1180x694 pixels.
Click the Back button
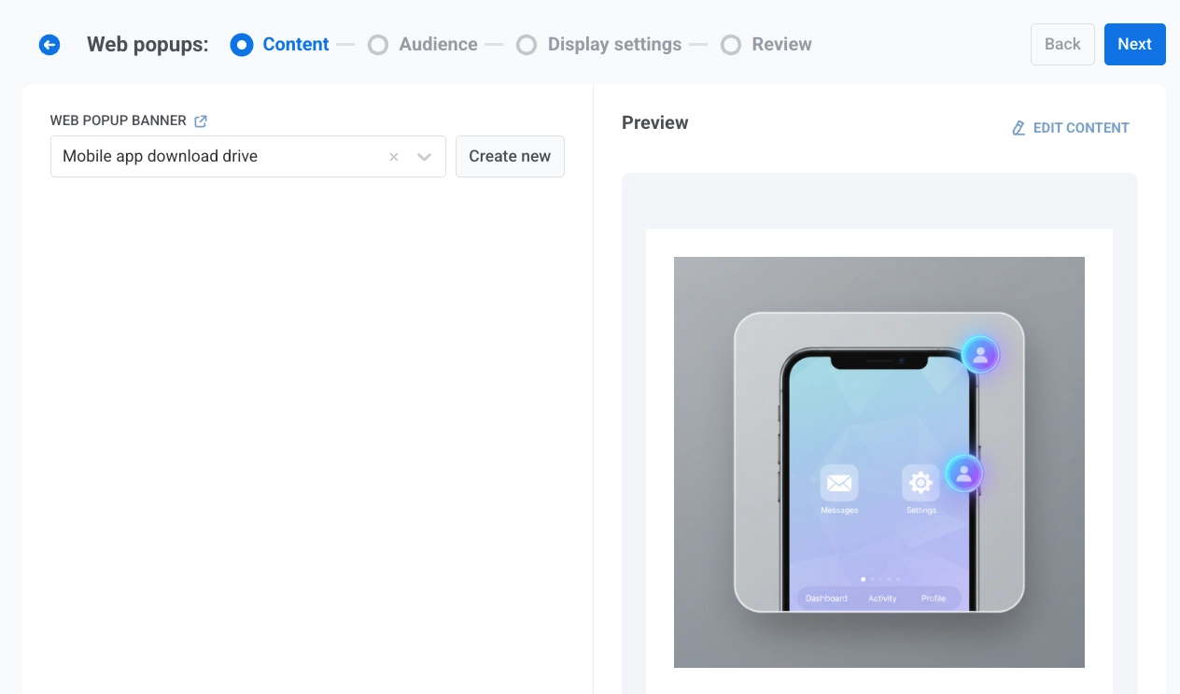(x=1062, y=44)
